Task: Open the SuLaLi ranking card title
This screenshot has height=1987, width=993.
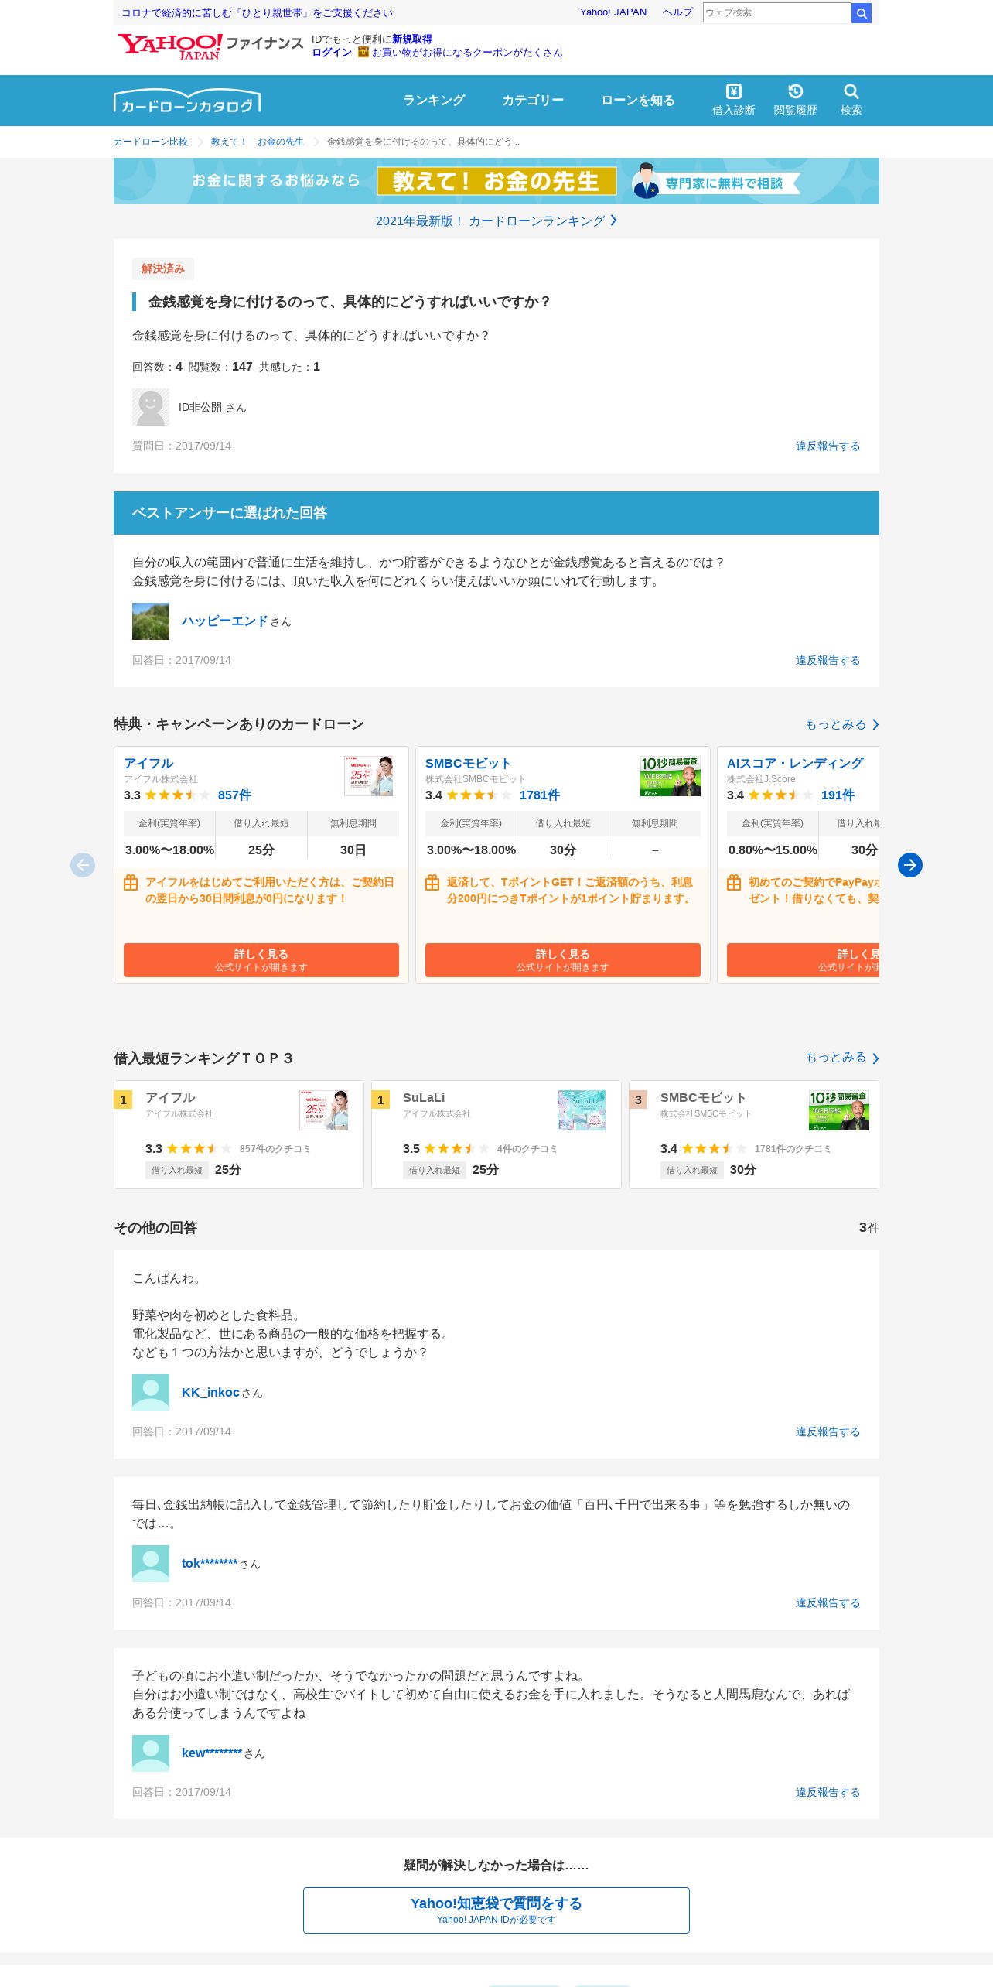Action: coord(424,1098)
